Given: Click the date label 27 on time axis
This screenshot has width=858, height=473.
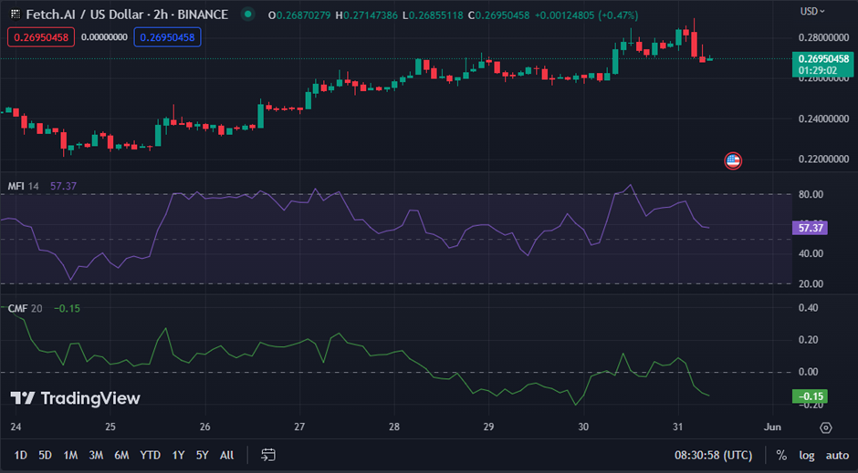Looking at the screenshot, I should pyautogui.click(x=299, y=427).
